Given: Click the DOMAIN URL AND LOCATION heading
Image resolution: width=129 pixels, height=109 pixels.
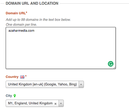Looking at the screenshot, I should (x=32, y=4).
